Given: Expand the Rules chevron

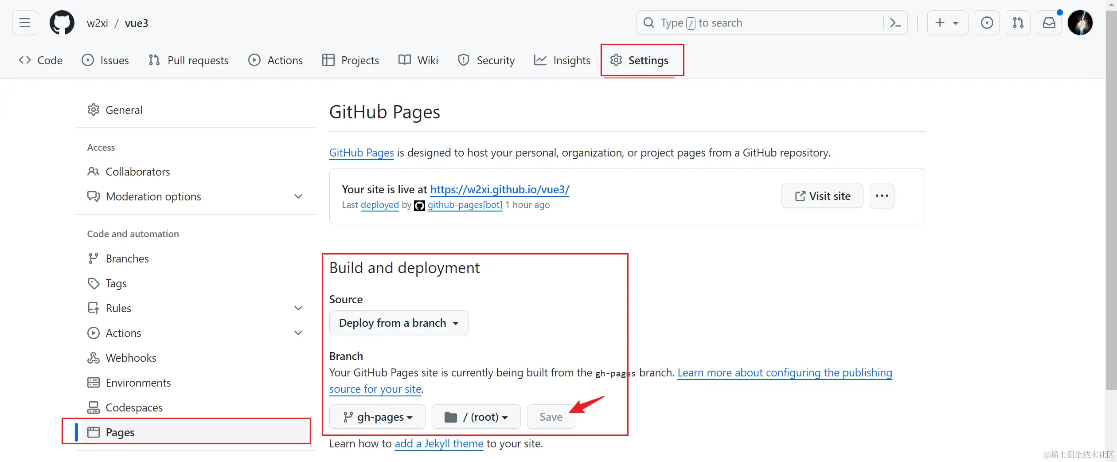Looking at the screenshot, I should [298, 308].
